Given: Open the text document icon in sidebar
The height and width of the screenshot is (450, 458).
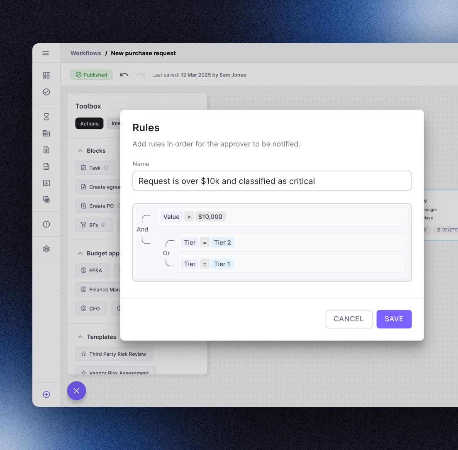Looking at the screenshot, I should (x=46, y=166).
